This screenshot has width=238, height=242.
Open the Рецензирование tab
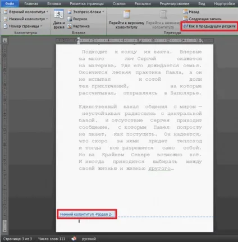[x=175, y=3]
